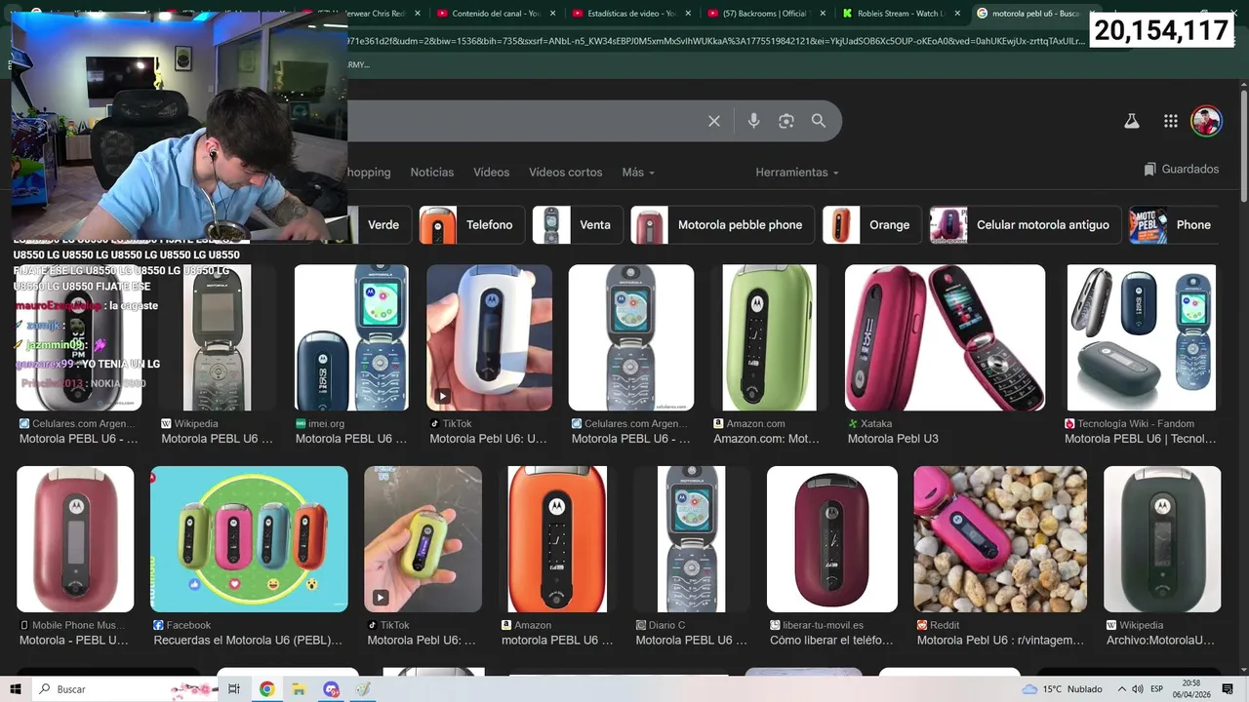The height and width of the screenshot is (702, 1249).
Task: Open Search Labs flask icon
Action: 1132,121
